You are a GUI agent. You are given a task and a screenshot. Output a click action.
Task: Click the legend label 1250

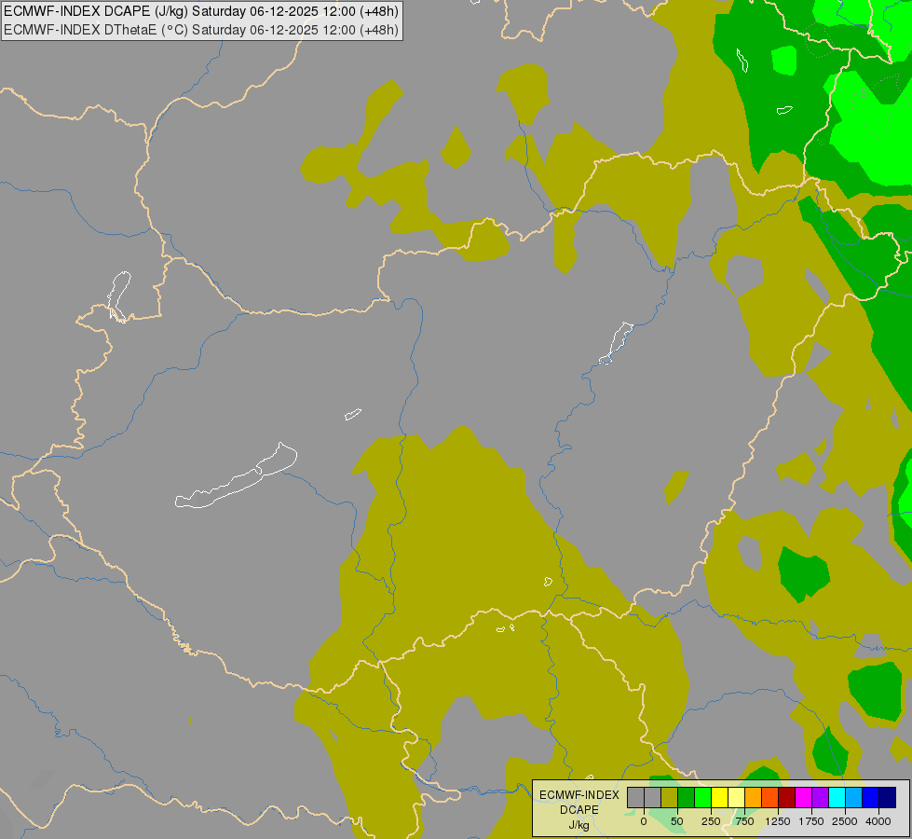778,821
